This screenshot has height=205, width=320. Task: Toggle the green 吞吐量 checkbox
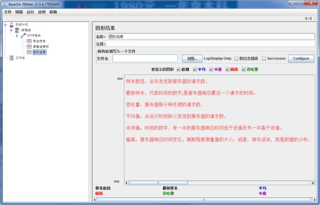(x=244, y=69)
